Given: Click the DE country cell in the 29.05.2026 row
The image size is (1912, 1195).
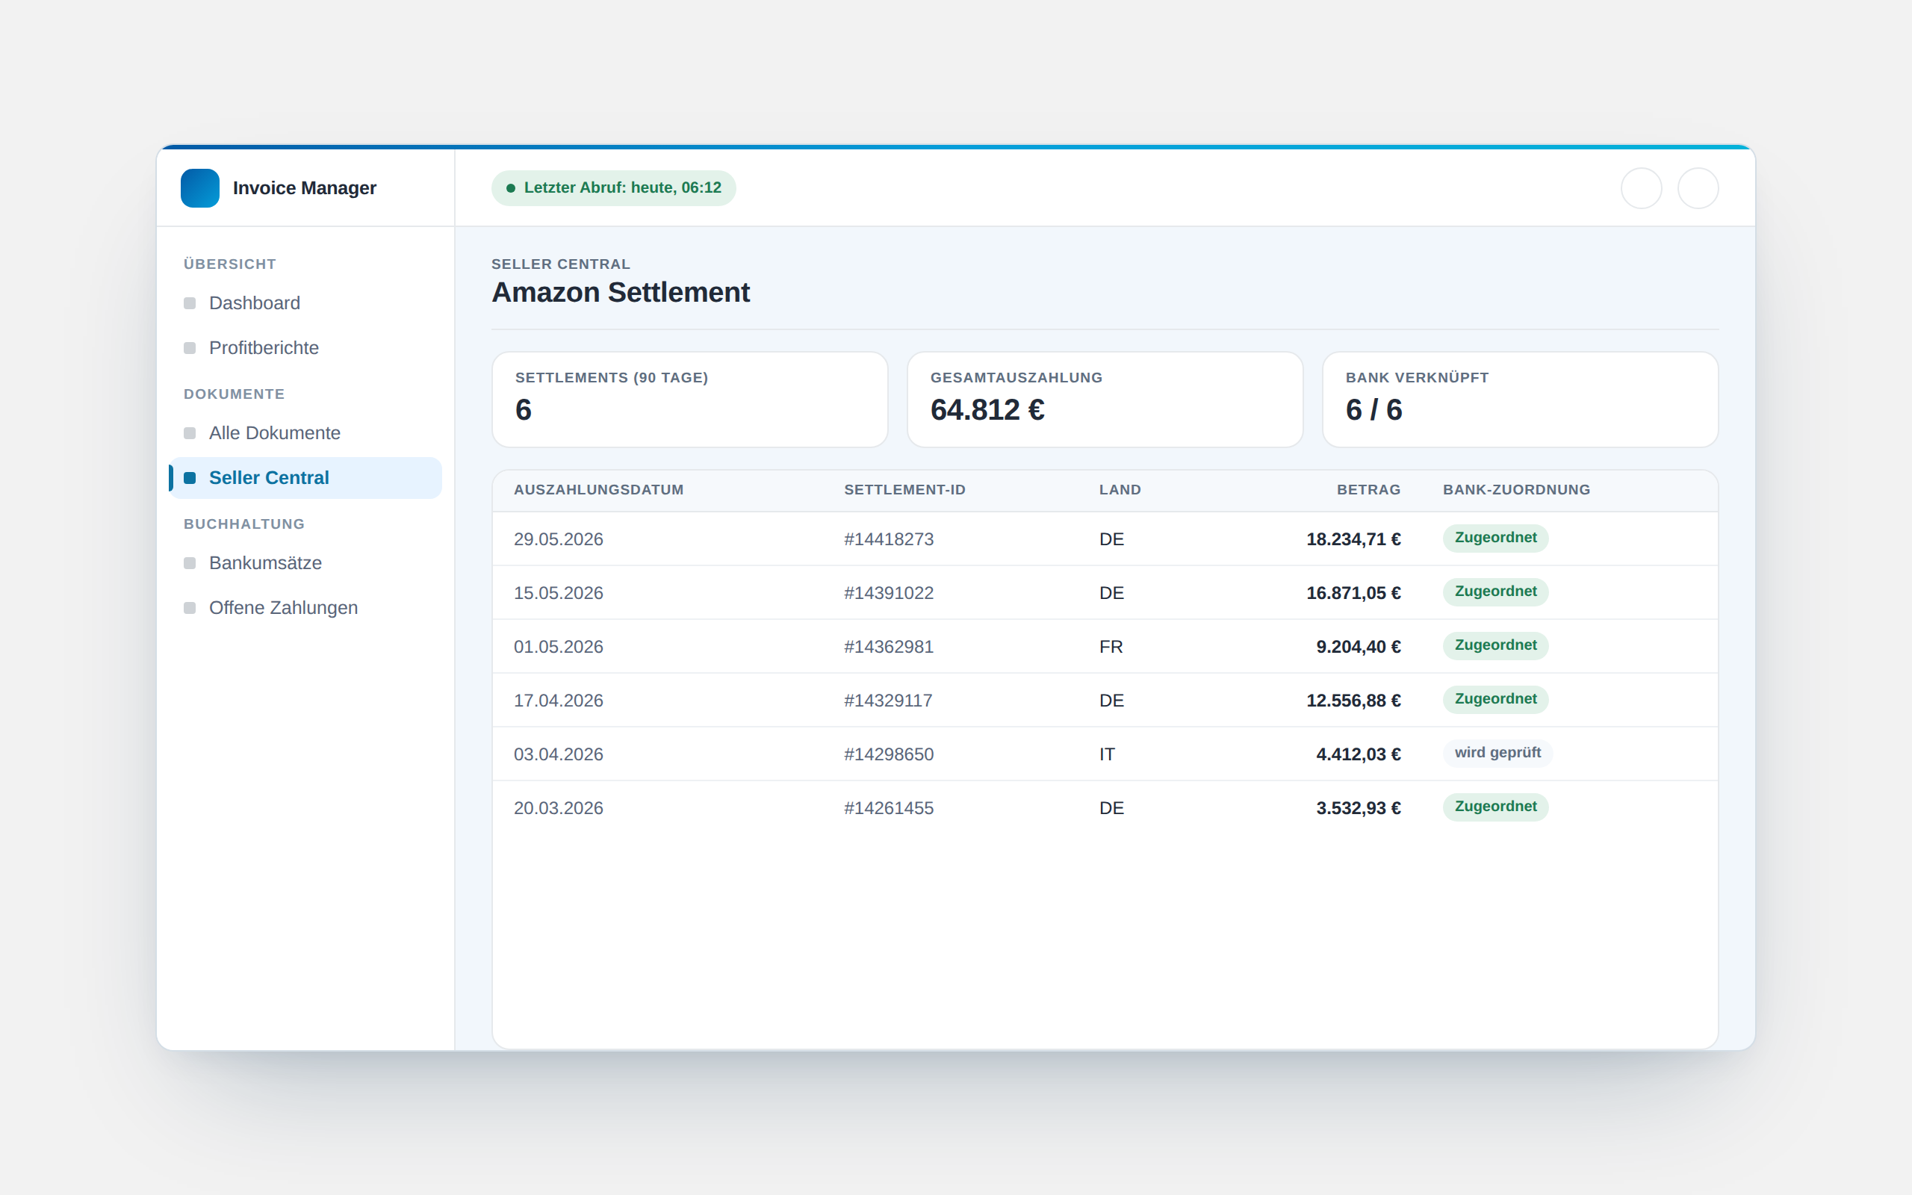Looking at the screenshot, I should (x=1111, y=539).
